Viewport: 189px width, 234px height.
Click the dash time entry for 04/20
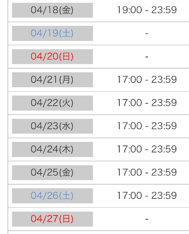point(147,57)
